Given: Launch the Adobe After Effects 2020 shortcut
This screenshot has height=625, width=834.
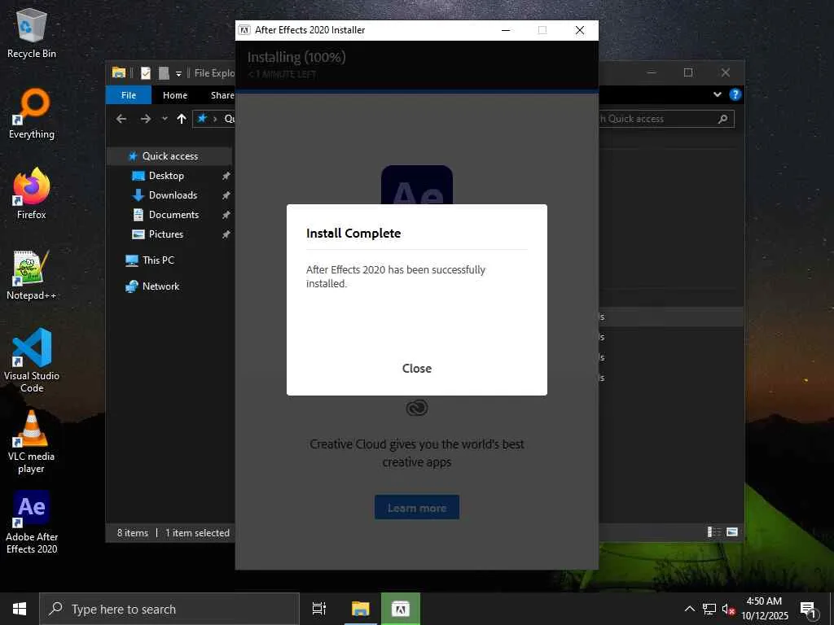Looking at the screenshot, I should click(x=32, y=522).
